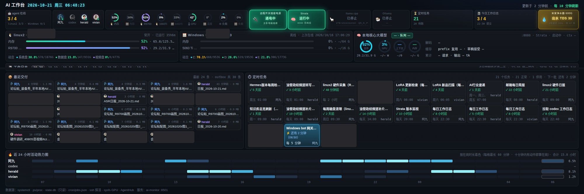584x194 pixels.
Task: Open 日报_2026-10-20.md delivery item
Action: pos(218,124)
